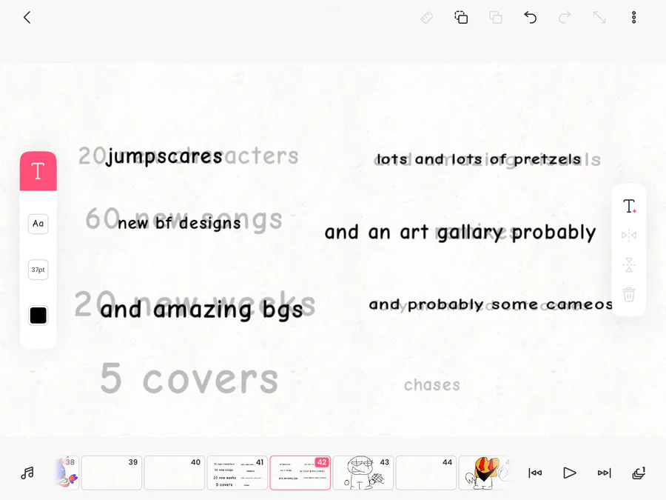
Task: Select "and probably some cameos" text
Action: (491, 304)
